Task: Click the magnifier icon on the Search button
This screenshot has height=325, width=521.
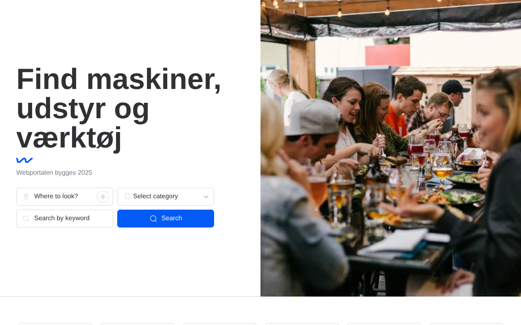Action: point(153,219)
